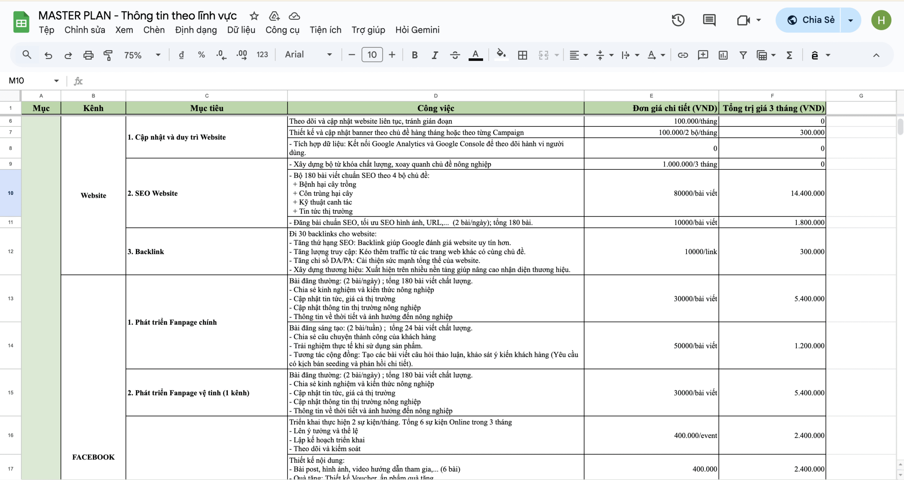
Task: Toggle italic text style
Action: pyautogui.click(x=435, y=55)
